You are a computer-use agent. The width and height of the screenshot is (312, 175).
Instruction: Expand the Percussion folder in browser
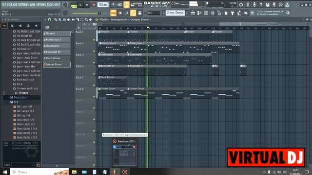(x=20, y=97)
